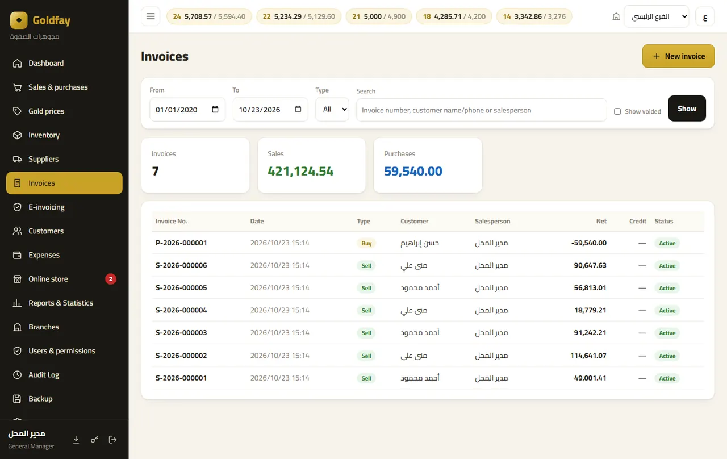Click the key icon in the sidebar footer
The width and height of the screenshot is (727, 459).
click(94, 439)
